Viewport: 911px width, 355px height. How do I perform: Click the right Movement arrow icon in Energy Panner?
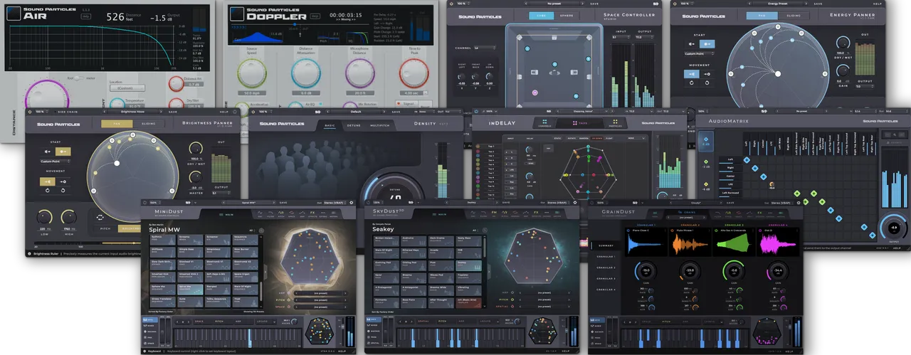click(707, 74)
